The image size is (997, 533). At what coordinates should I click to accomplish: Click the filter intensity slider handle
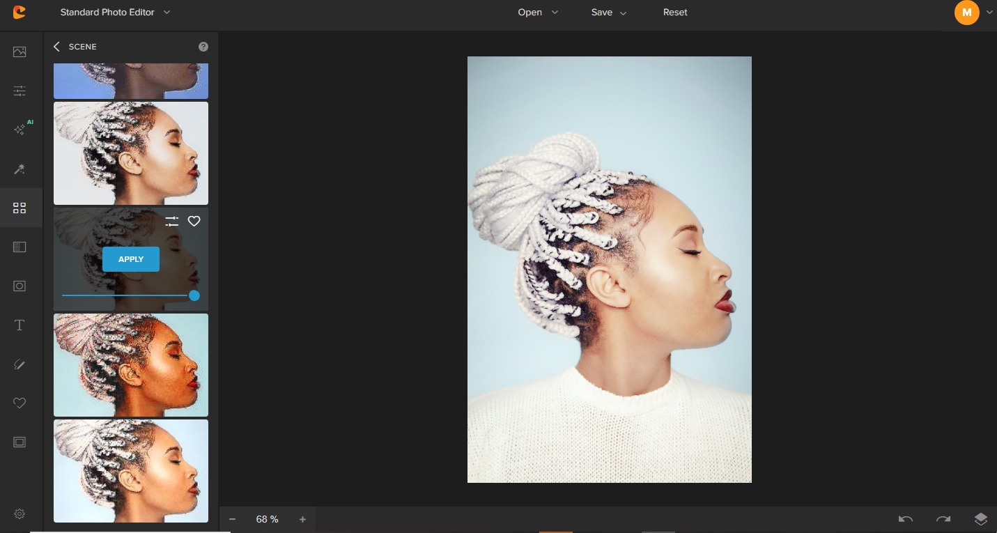tap(194, 295)
